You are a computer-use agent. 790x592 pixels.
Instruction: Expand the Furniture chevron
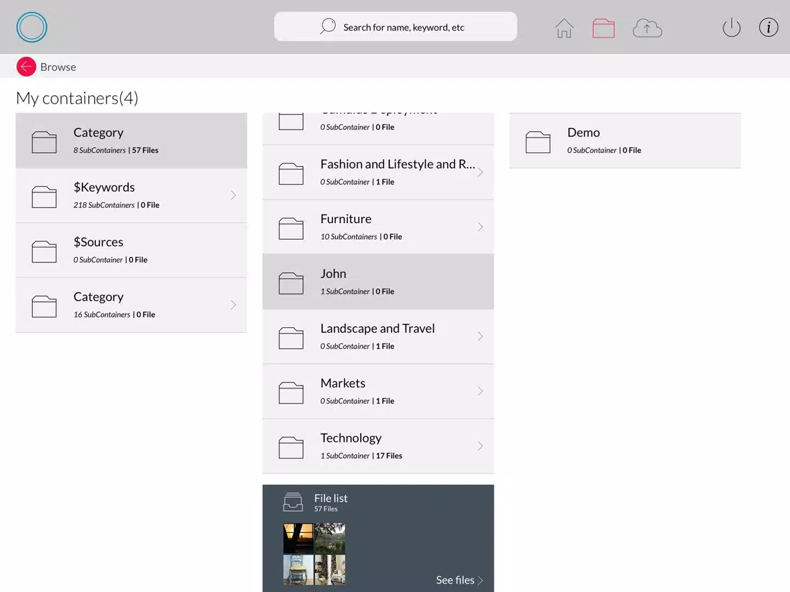click(x=480, y=227)
